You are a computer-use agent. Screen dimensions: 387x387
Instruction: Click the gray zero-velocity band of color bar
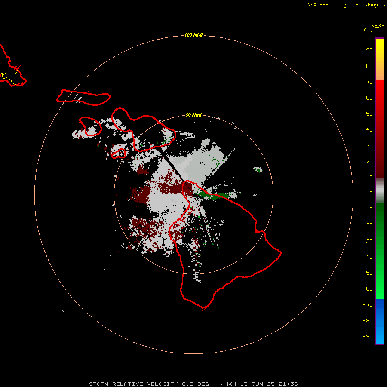[x=380, y=190]
